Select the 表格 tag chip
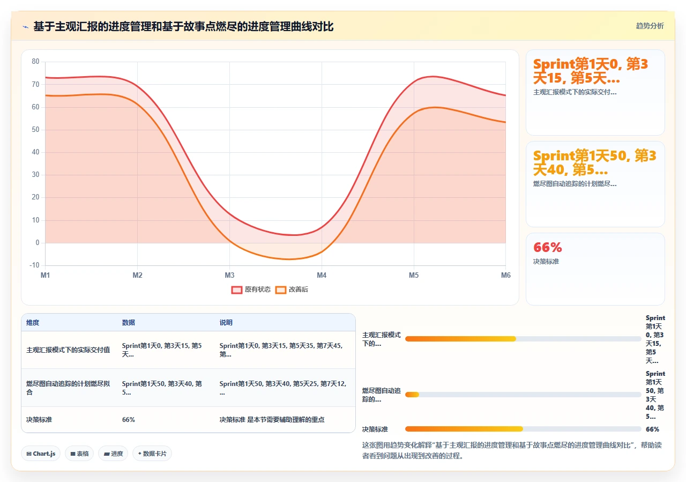The width and height of the screenshot is (686, 482). coord(79,454)
